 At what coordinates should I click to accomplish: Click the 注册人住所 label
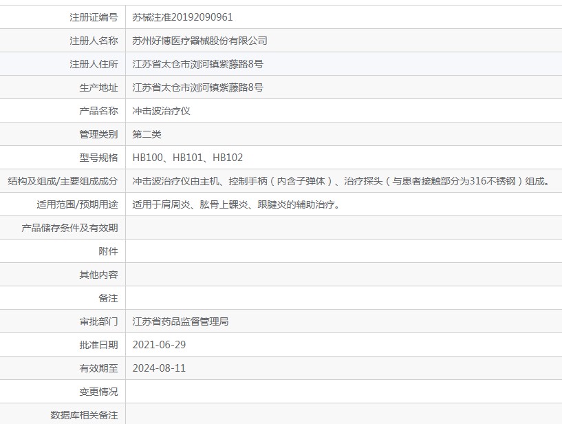94,64
